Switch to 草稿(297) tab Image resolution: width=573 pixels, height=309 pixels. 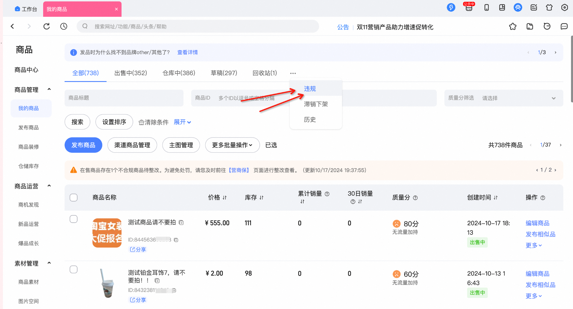coord(224,73)
